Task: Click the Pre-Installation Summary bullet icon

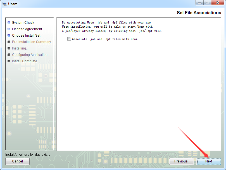Action: tap(9, 42)
